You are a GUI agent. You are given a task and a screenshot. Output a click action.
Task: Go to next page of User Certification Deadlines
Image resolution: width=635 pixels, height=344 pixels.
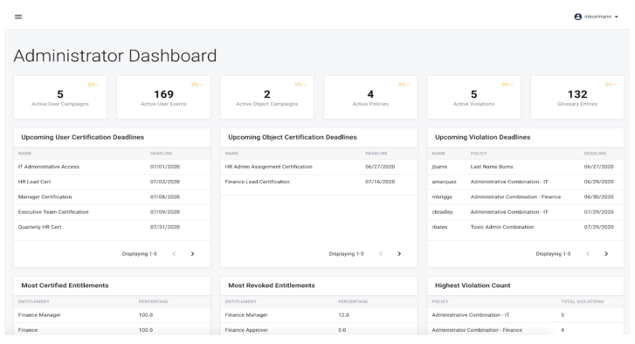[x=193, y=254]
